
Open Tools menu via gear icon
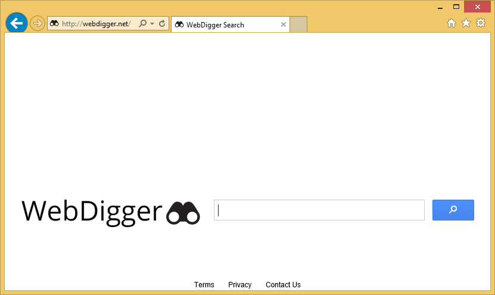click(x=481, y=23)
